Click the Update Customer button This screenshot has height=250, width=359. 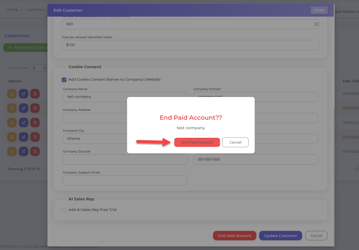280,236
